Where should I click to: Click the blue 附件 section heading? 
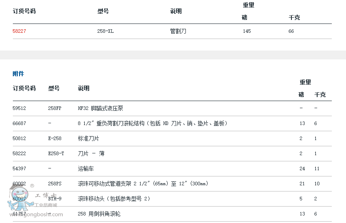(18, 74)
